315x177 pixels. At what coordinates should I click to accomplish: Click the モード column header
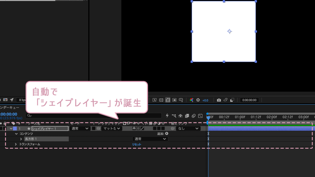point(75,124)
